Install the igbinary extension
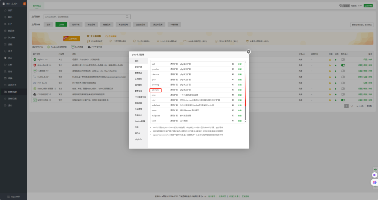Screen dimensions: 378x200 pyautogui.click(x=240, y=90)
